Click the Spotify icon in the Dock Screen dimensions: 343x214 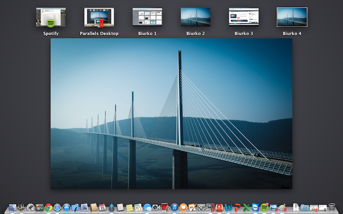click(264, 207)
